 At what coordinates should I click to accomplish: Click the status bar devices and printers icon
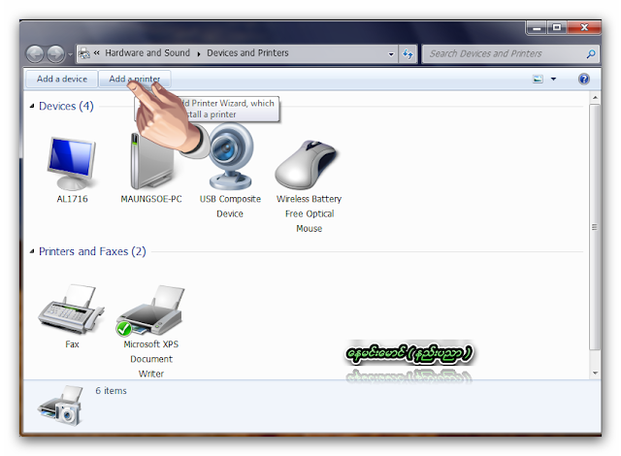click(61, 407)
